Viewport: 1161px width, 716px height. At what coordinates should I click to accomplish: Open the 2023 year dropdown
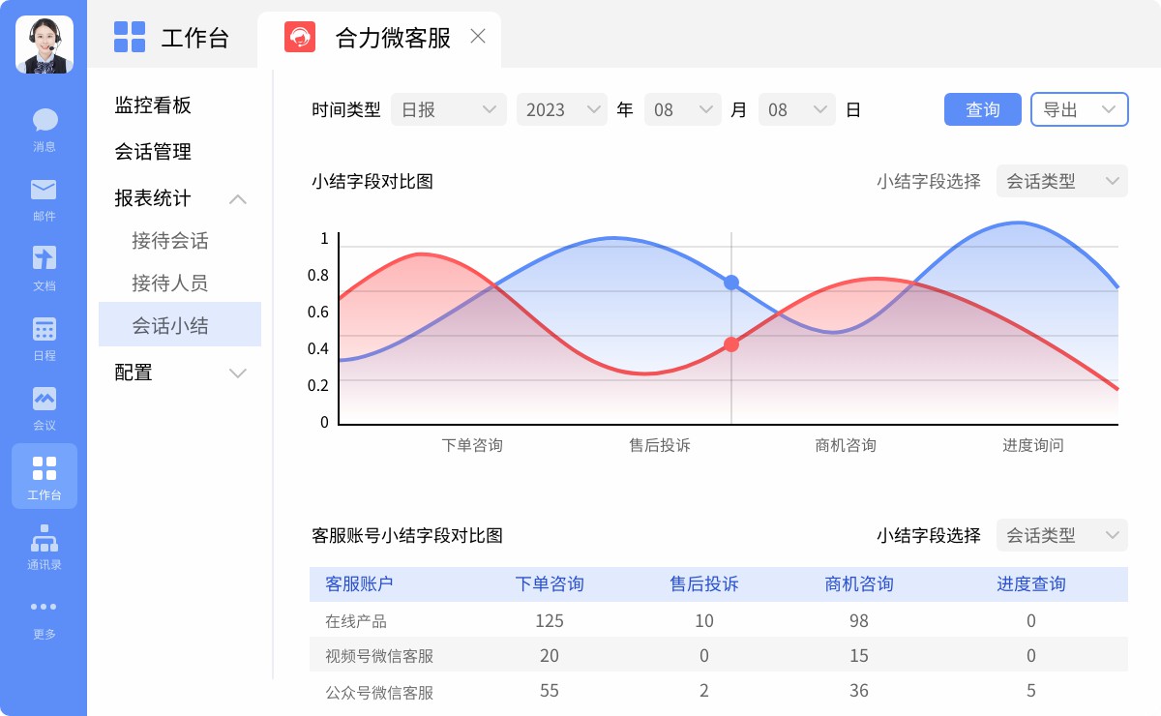coord(561,109)
